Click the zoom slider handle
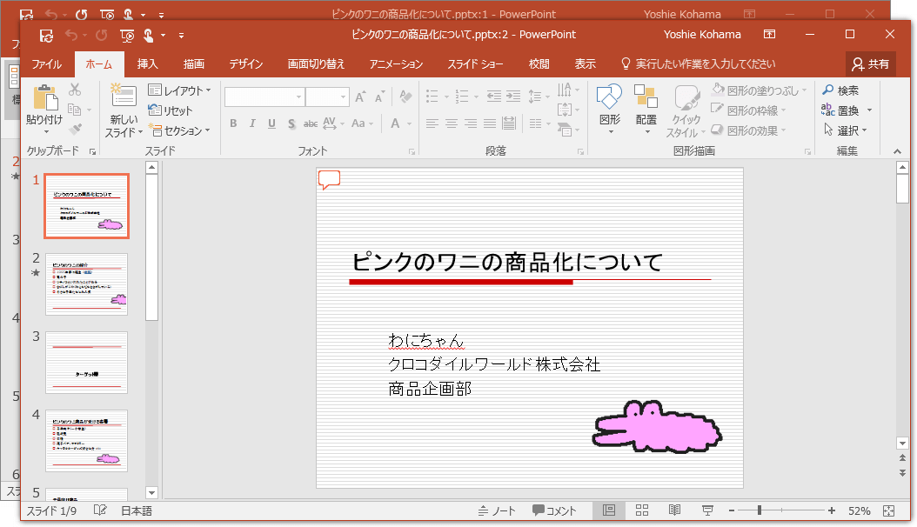The width and height of the screenshot is (917, 527). [x=760, y=510]
